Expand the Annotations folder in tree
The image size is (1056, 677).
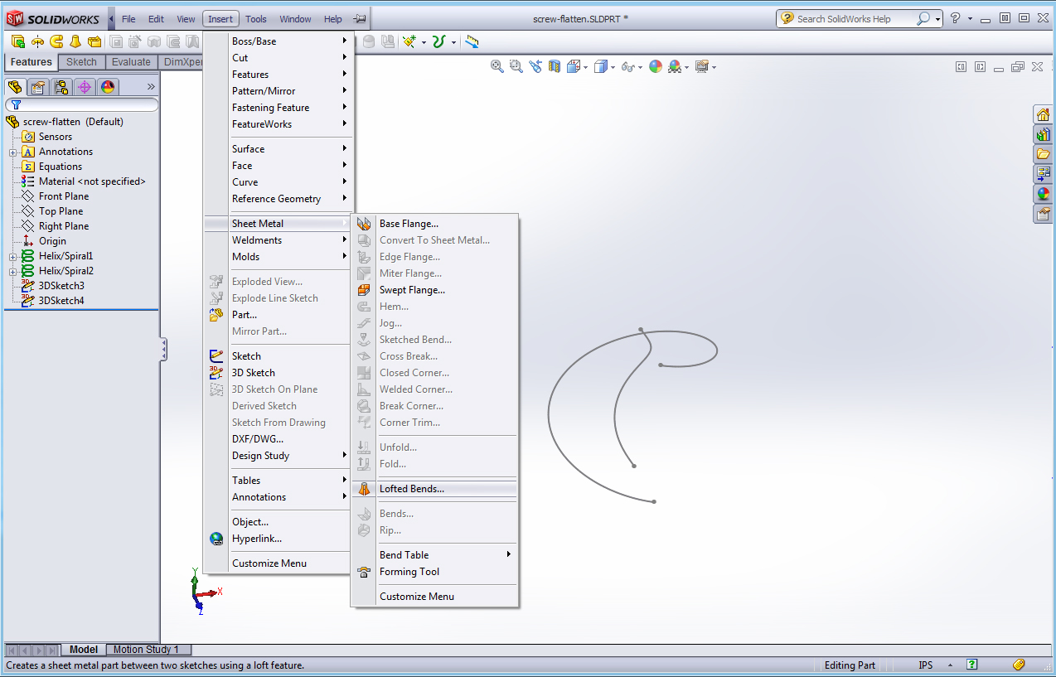point(13,152)
